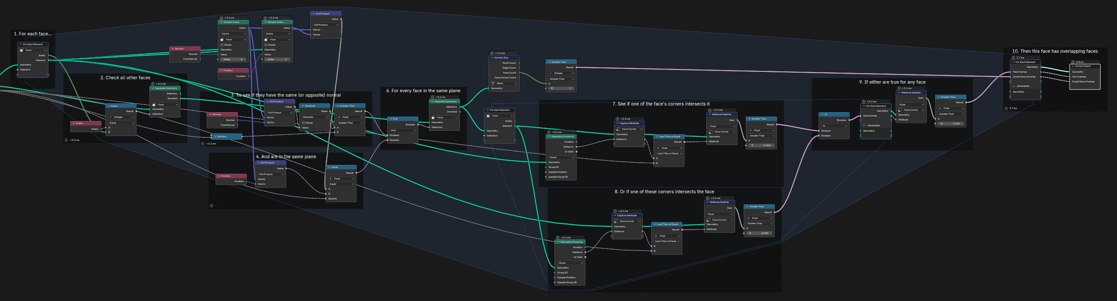Click the face icon in frame 6 Separate Geometry node

tap(433, 117)
